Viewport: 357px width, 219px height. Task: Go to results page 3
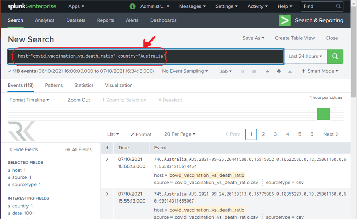(x=275, y=134)
